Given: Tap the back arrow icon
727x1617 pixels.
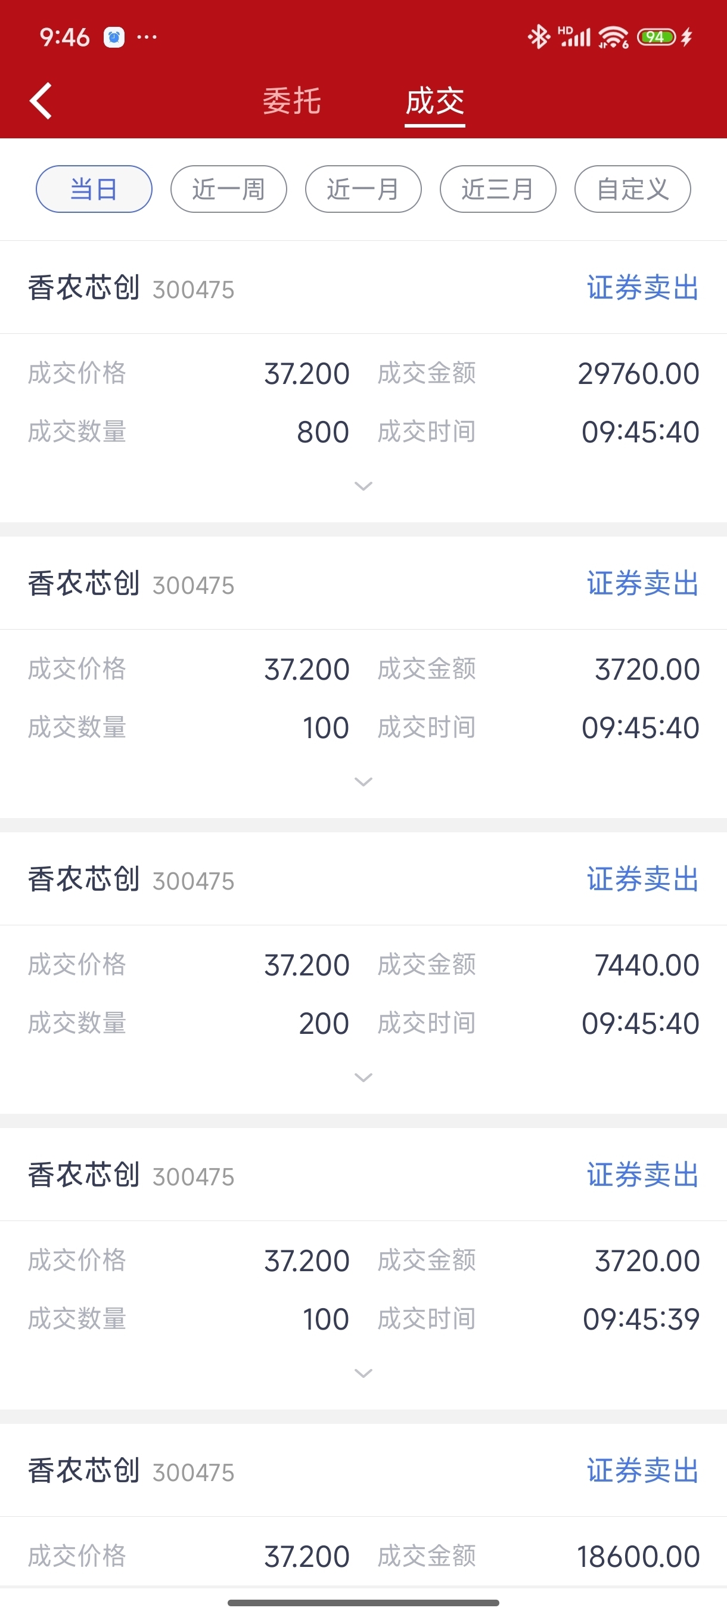Looking at the screenshot, I should tap(41, 101).
